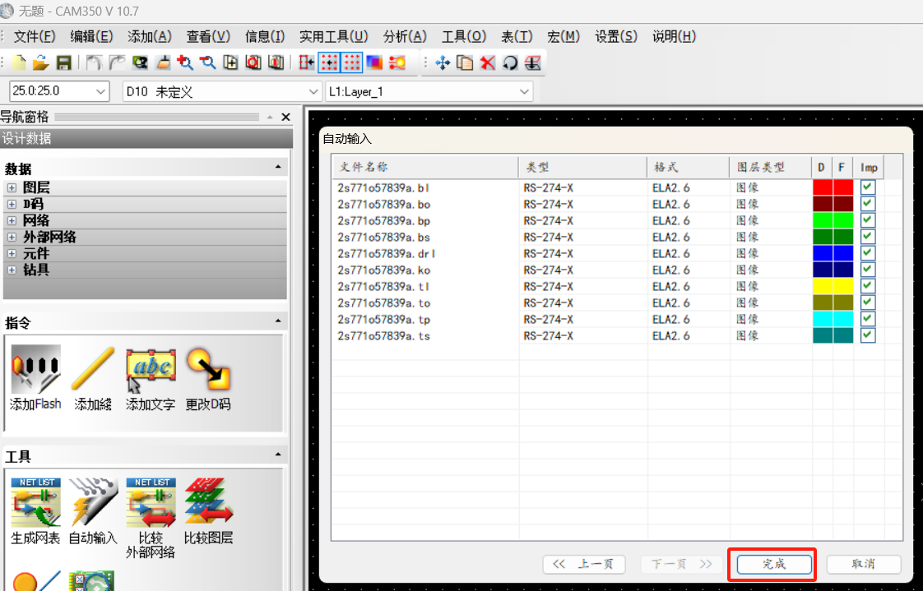This screenshot has width=923, height=591.
Task: Uncheck Imp checkbox for 2s771o57839a.tl
Action: pos(868,286)
